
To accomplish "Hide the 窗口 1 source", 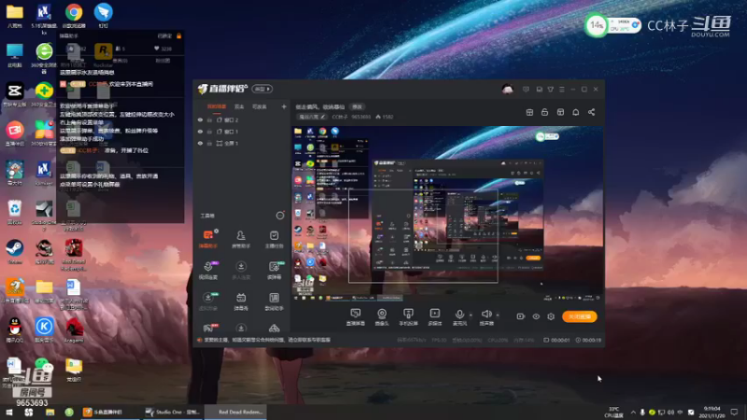I will 200,132.
